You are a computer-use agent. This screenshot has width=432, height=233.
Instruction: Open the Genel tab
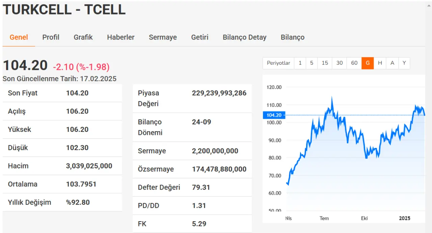point(19,37)
